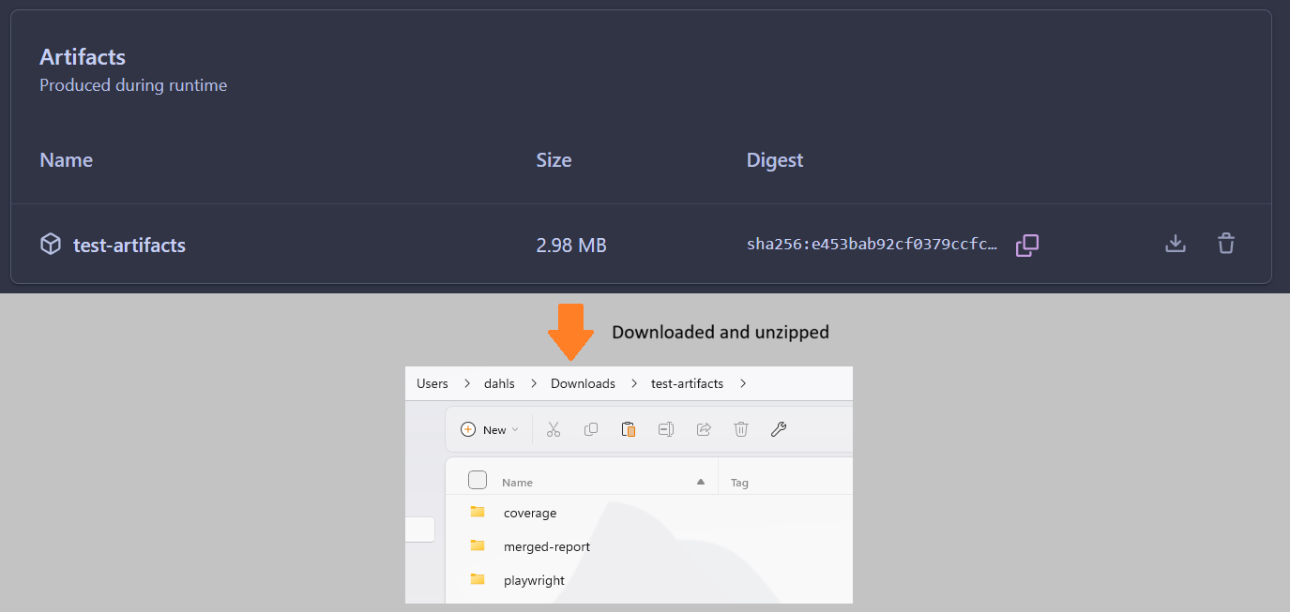Screen dimensions: 1290x612
Task: Navigate to Users in the breadcrumb
Action: click(x=433, y=383)
